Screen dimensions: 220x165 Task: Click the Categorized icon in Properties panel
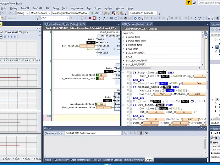[212, 138]
